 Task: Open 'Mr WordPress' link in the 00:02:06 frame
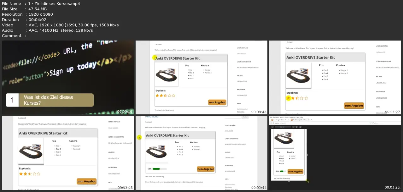coord(114,143)
